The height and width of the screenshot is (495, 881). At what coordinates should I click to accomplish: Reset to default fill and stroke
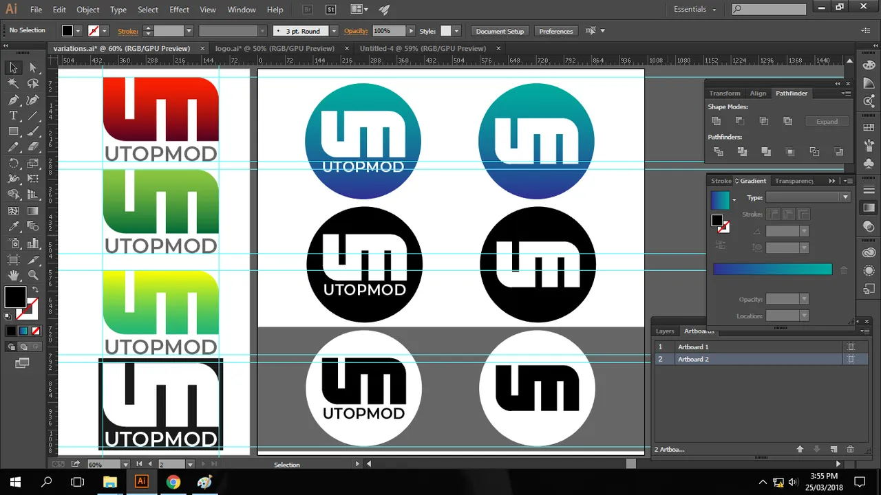[8, 316]
